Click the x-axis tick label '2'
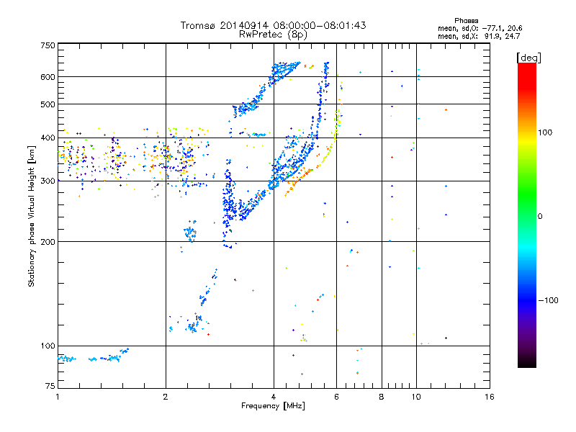The image size is (576, 432). coord(166,397)
